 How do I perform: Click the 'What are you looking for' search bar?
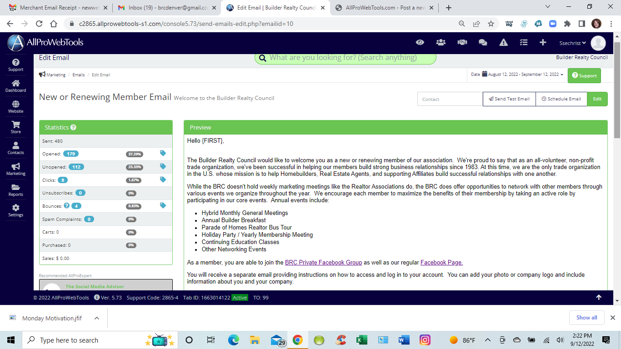tap(346, 58)
